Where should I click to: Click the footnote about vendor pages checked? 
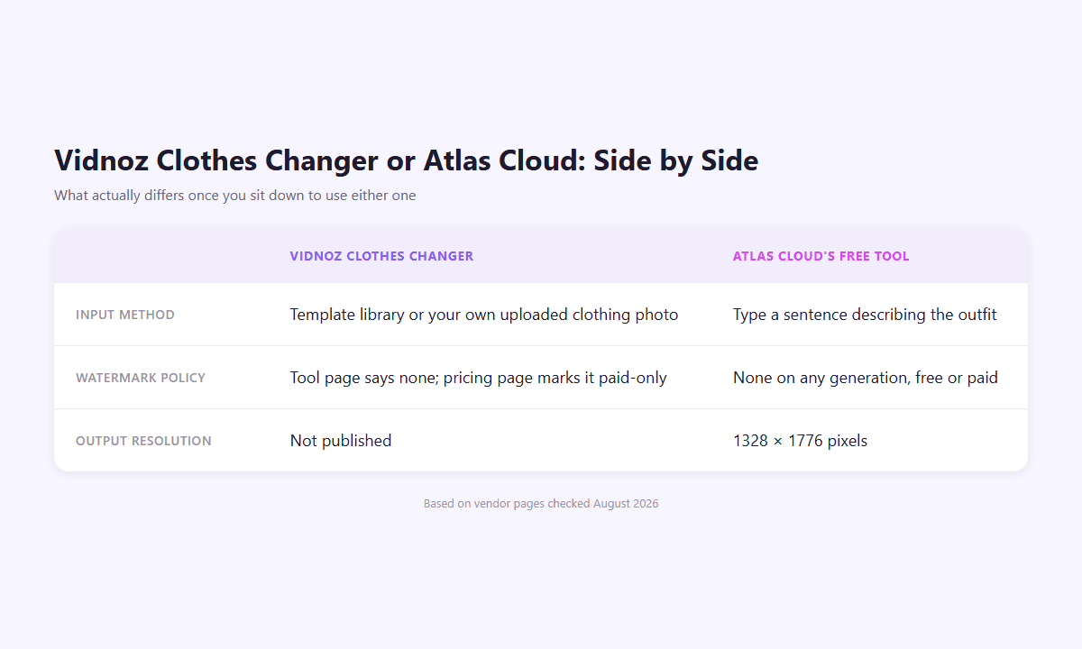coord(541,504)
